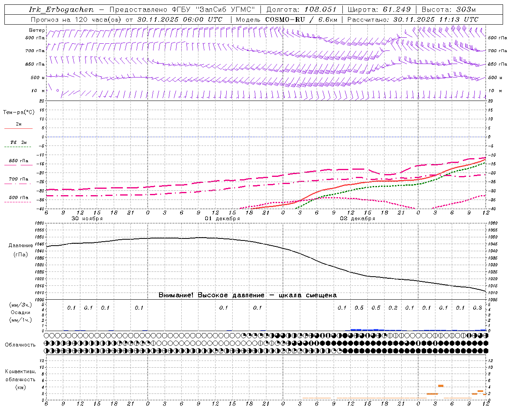Click the dotted line sample under legend '500 гПа'

(18, 202)
